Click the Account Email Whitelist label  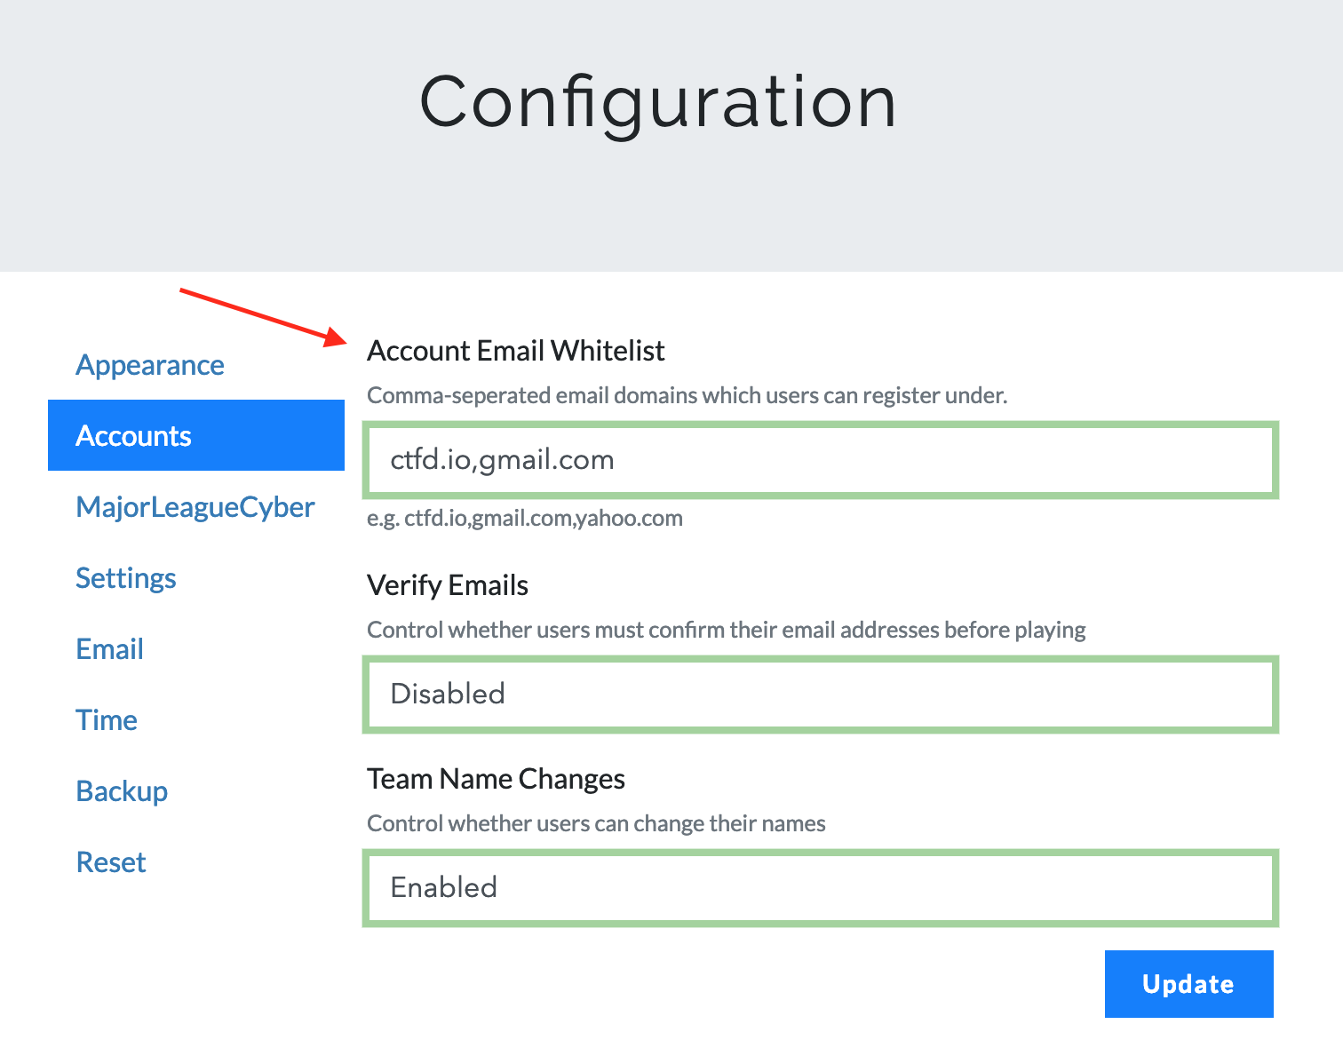[x=515, y=351]
